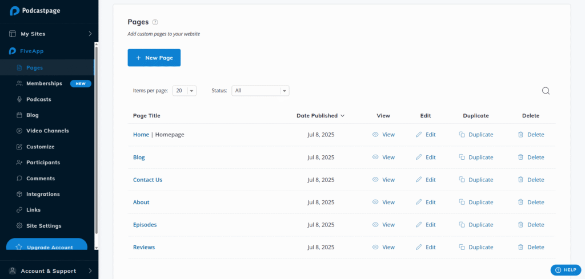Click the Page Title column header
The height and width of the screenshot is (279, 585).
tap(147, 115)
